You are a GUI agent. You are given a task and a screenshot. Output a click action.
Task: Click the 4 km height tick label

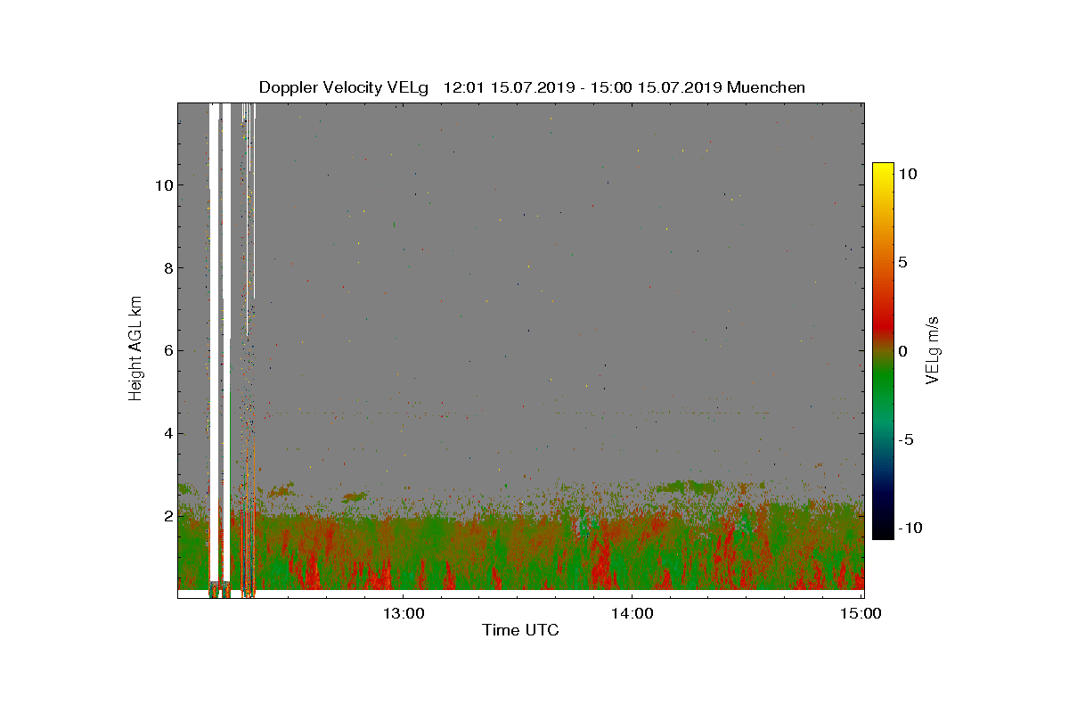coord(167,434)
